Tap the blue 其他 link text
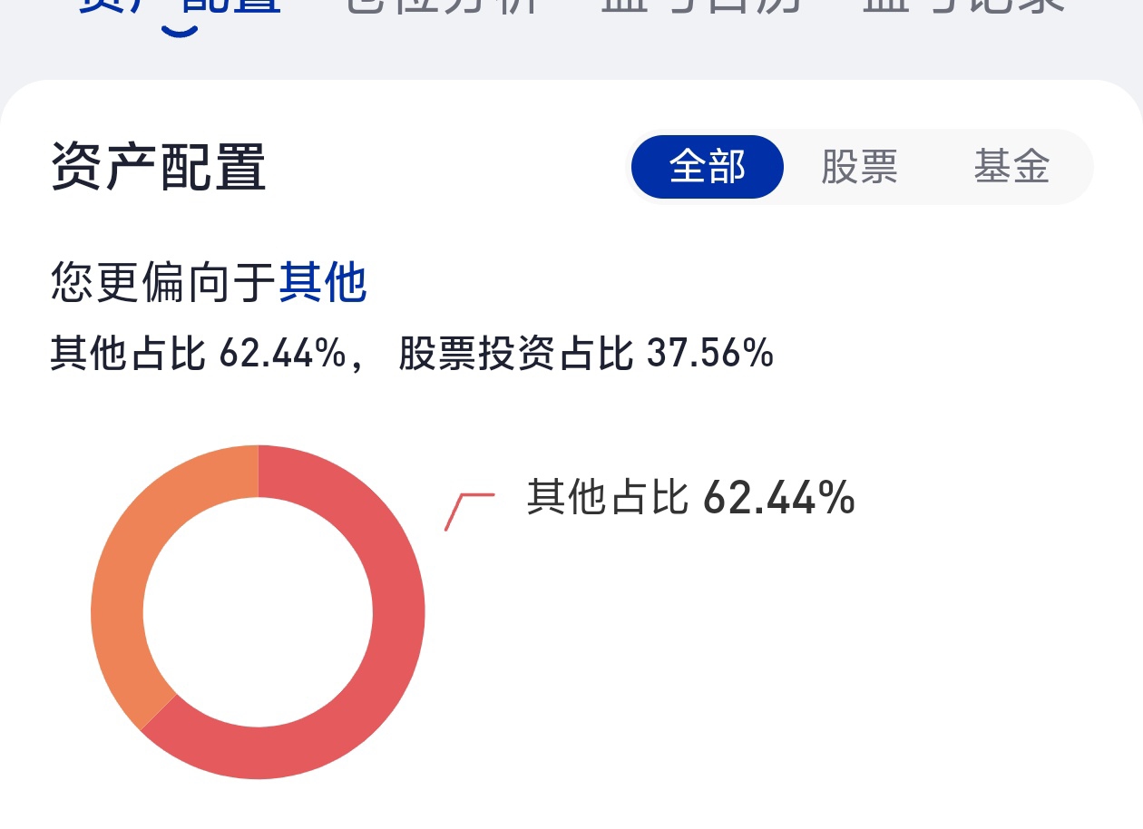The width and height of the screenshot is (1143, 829). tap(323, 282)
